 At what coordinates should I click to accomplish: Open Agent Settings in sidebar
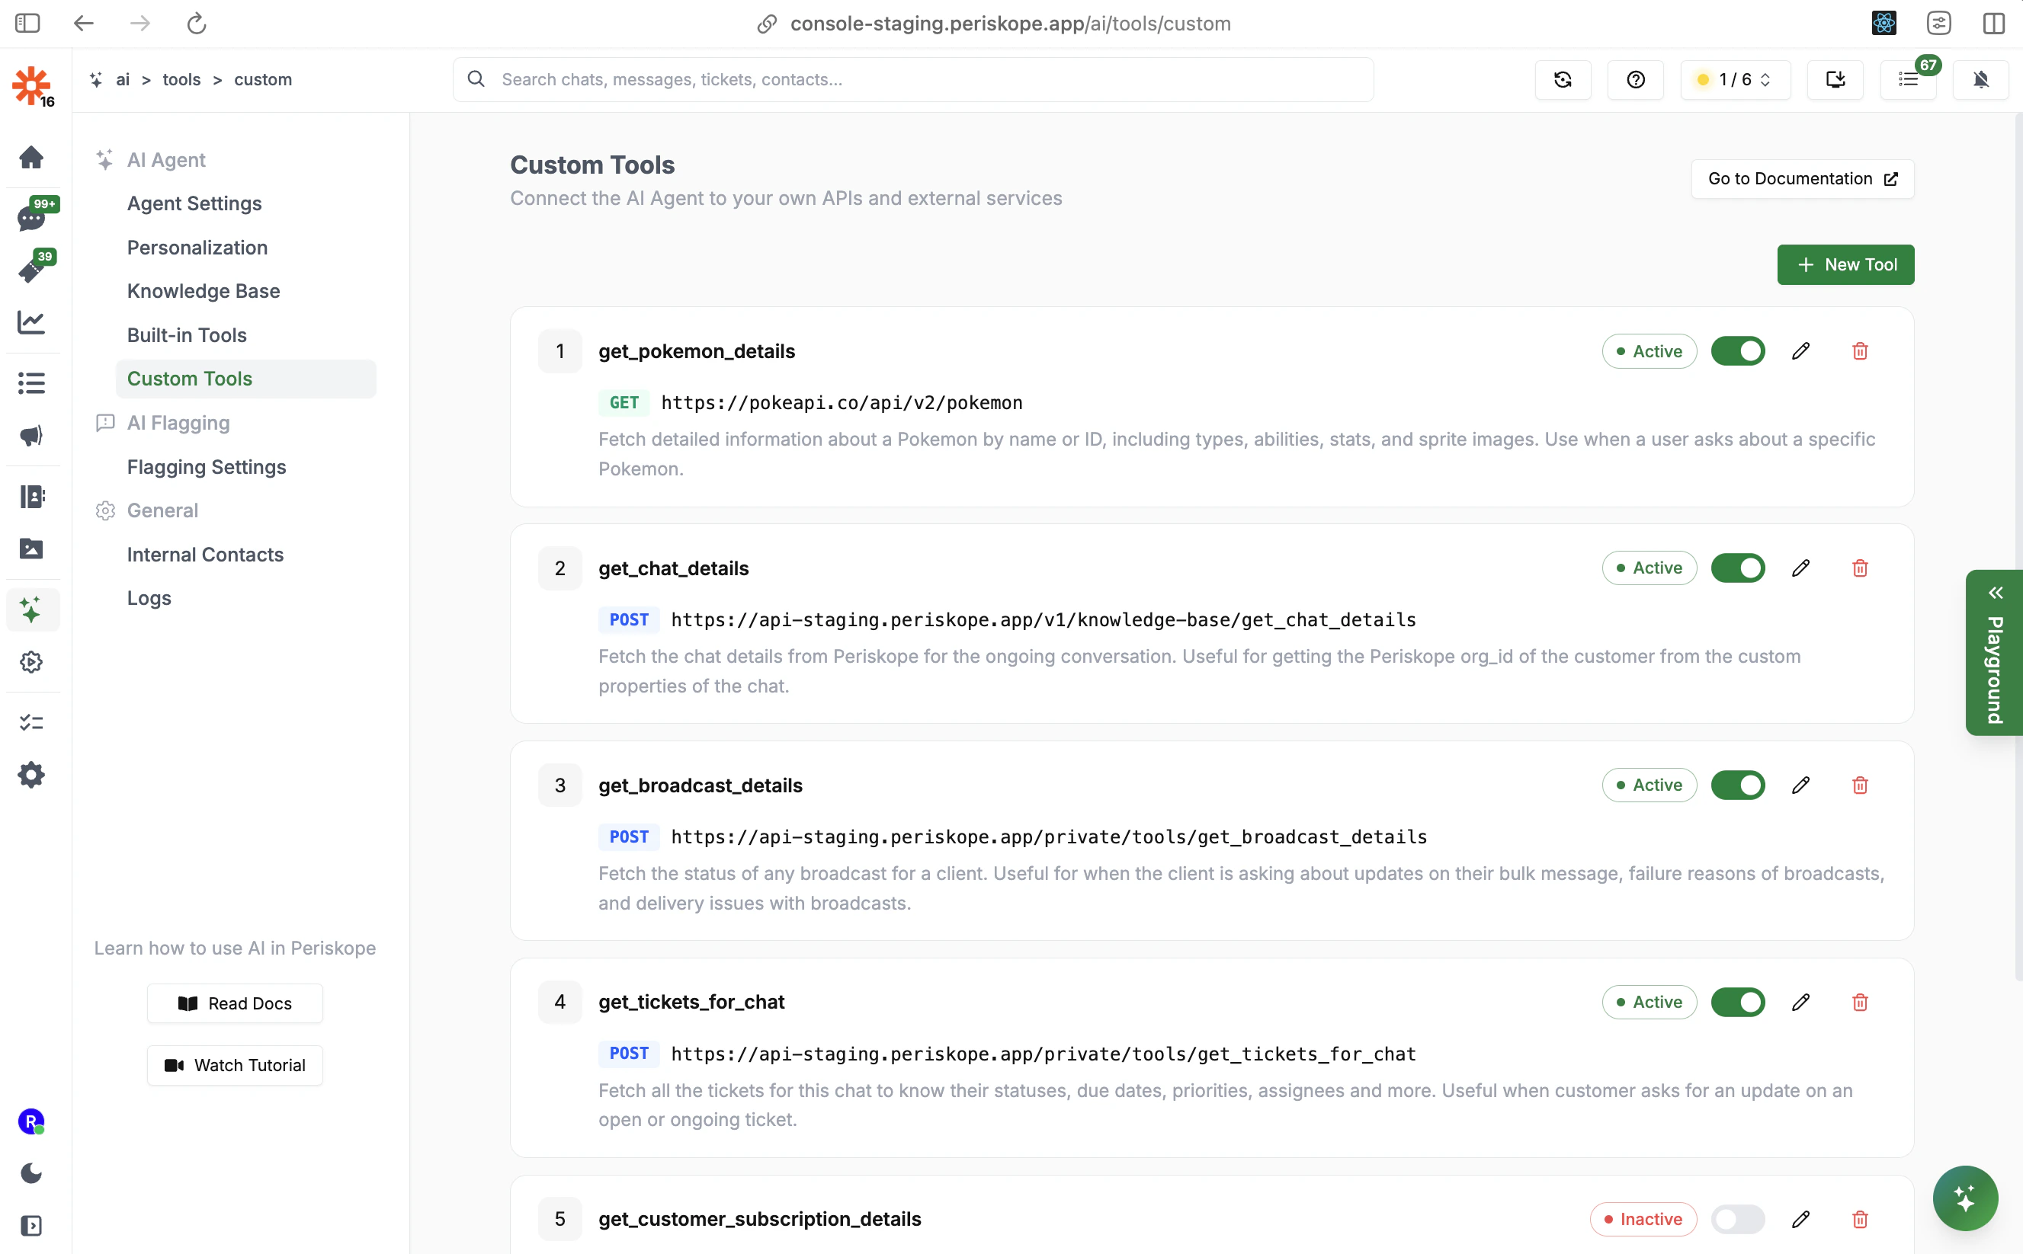[x=194, y=203]
